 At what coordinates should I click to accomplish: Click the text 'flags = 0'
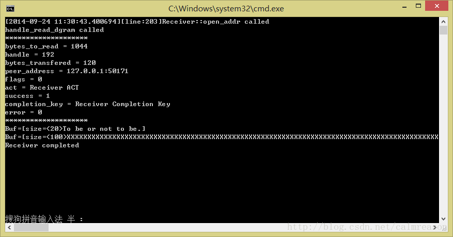coord(23,79)
